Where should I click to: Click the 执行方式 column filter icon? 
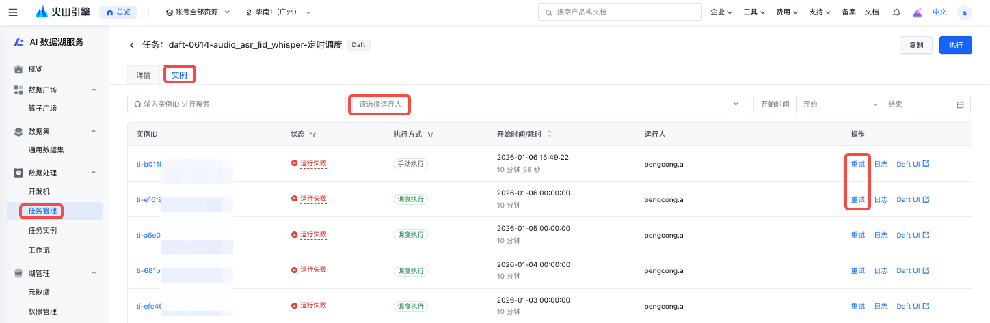430,135
